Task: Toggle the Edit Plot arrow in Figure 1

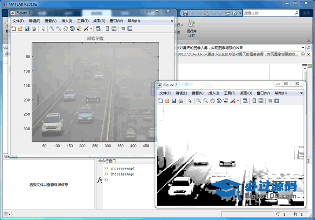Action: click(43, 29)
